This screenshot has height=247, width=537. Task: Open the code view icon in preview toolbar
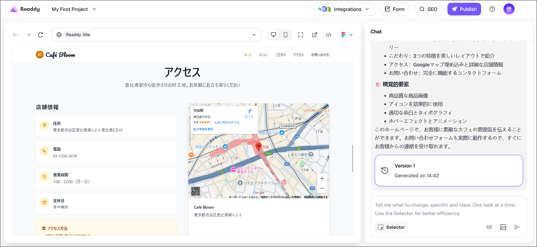pyautogui.click(x=329, y=35)
